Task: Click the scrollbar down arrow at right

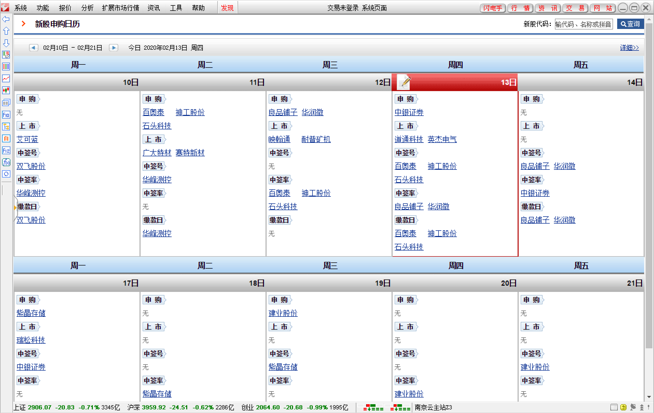Action: [x=649, y=397]
